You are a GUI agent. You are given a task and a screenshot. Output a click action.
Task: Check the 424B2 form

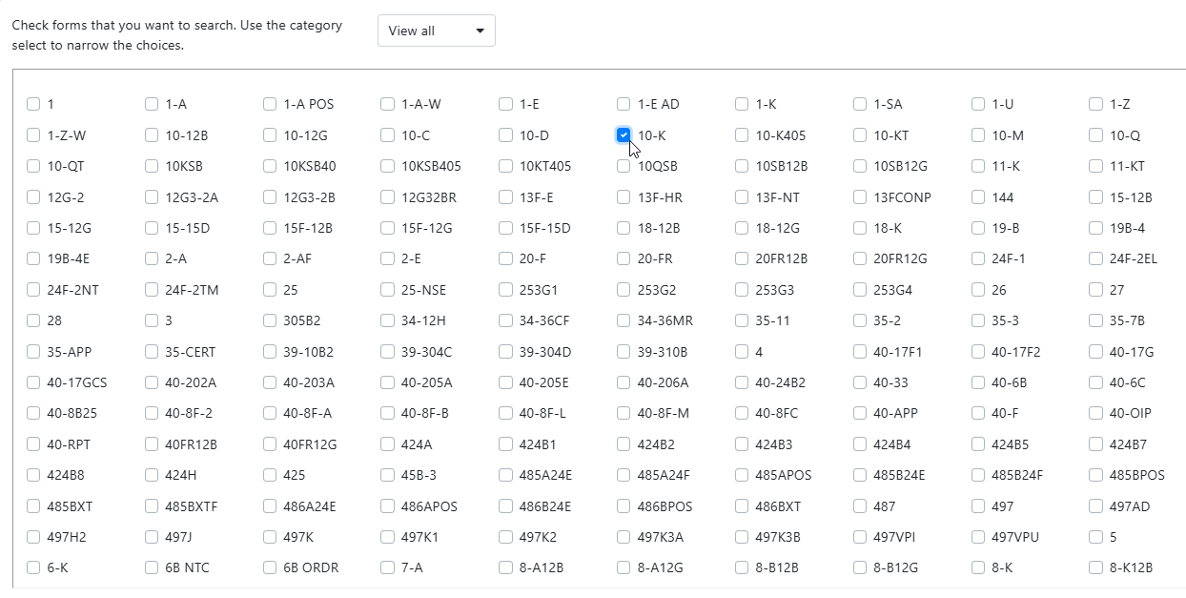coord(624,443)
